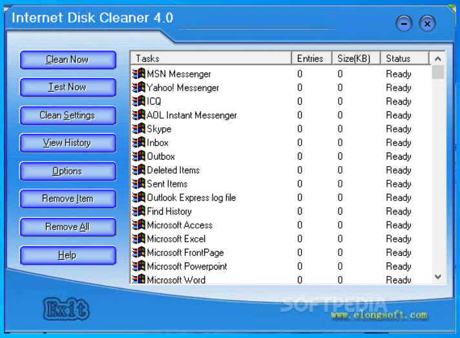Screen dimensions: 460x338
Task: Click the Size value for Inbox
Action: (340, 143)
